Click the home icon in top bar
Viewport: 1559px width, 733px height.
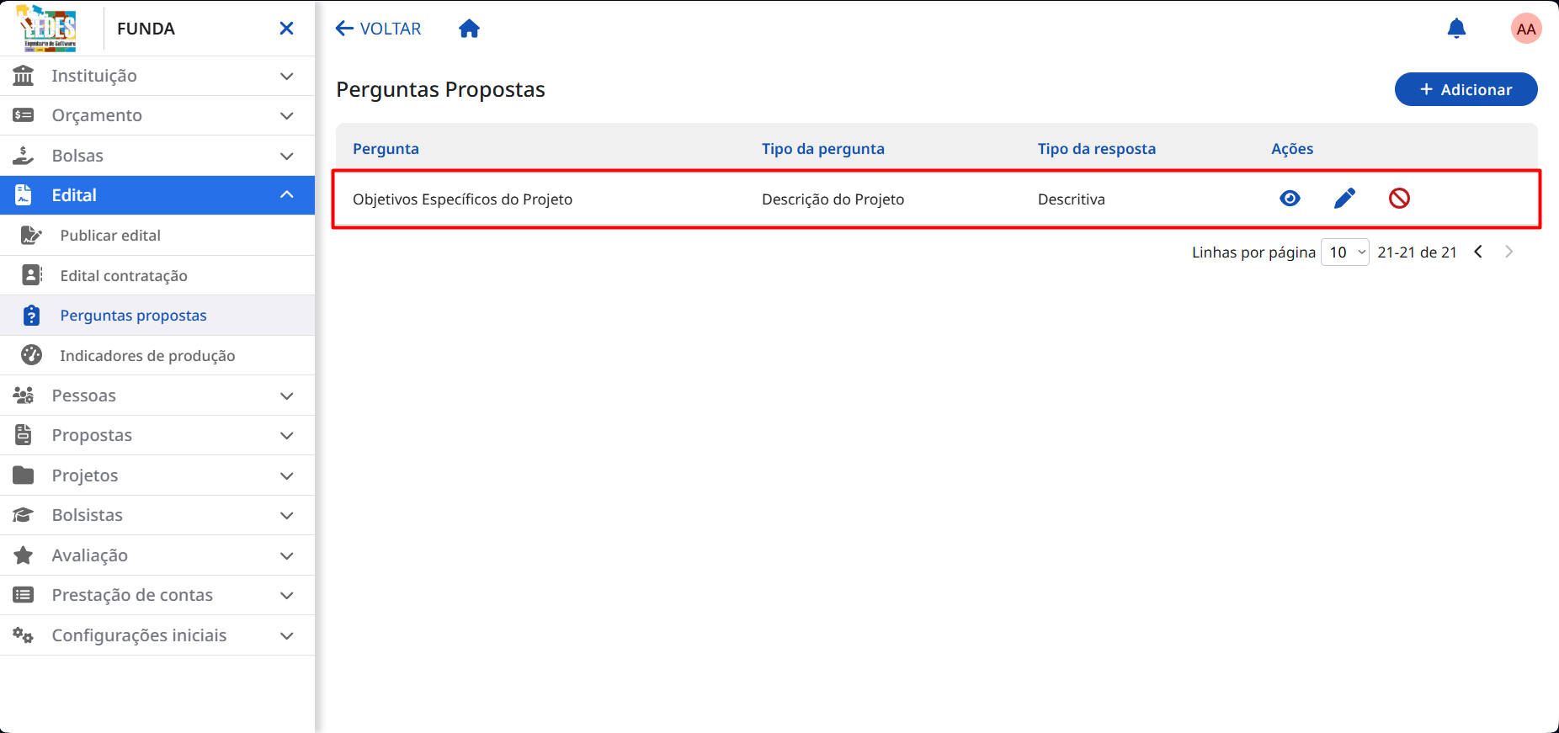(469, 29)
